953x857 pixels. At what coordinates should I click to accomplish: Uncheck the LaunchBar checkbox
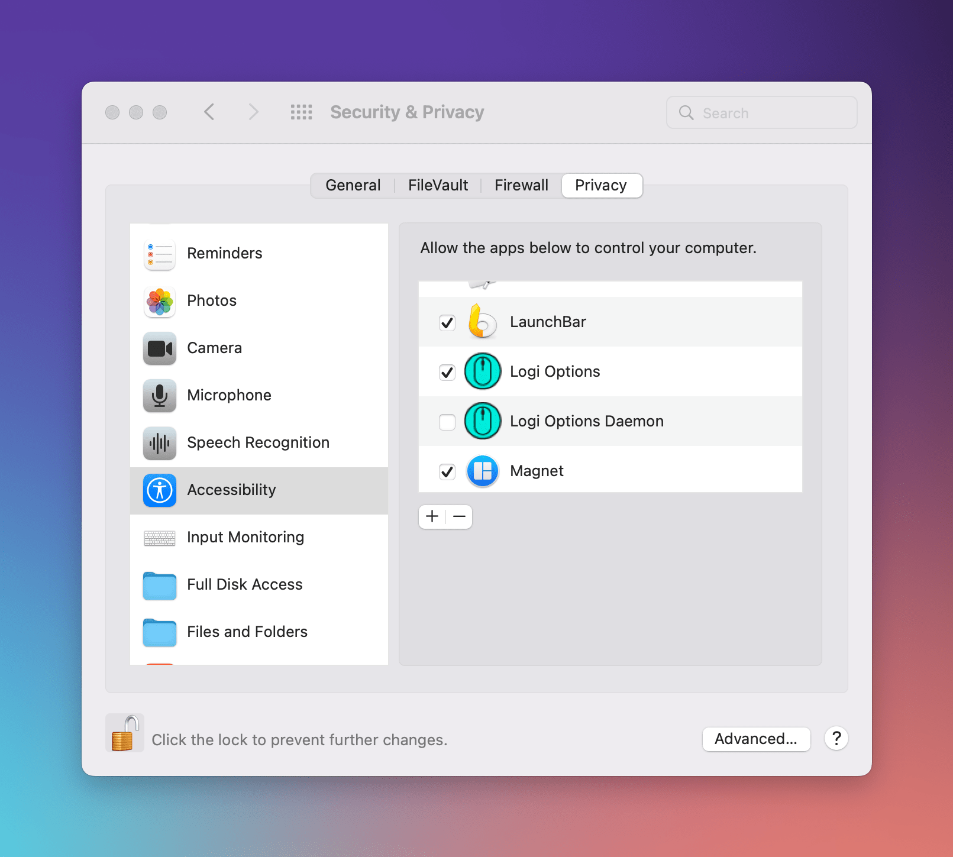click(x=447, y=322)
